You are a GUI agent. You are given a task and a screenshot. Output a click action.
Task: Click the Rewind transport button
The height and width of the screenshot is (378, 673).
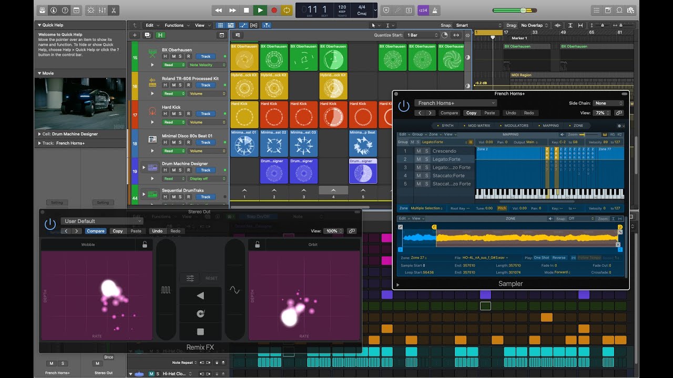pos(219,10)
